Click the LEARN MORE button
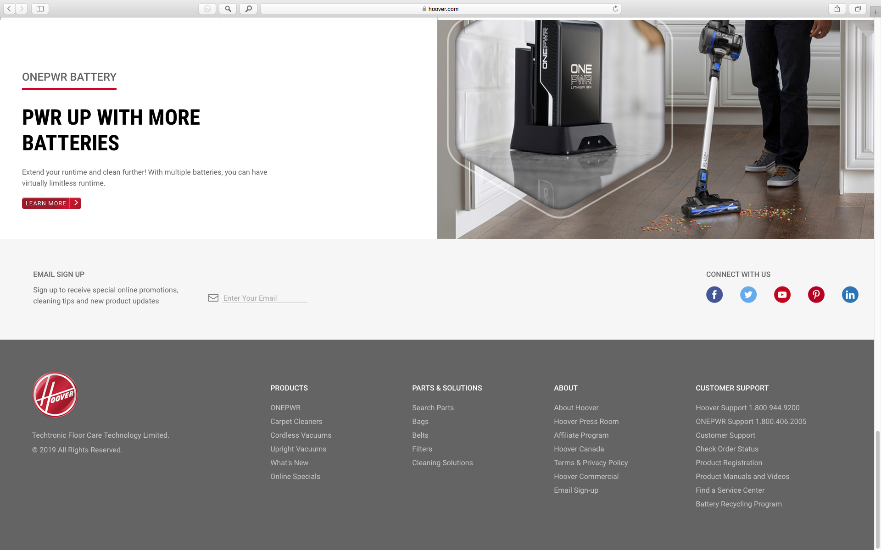Image resolution: width=881 pixels, height=550 pixels. coord(51,203)
